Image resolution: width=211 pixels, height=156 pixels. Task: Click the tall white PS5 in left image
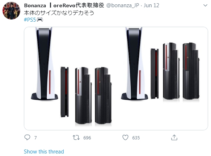pyautogui.click(x=45, y=64)
